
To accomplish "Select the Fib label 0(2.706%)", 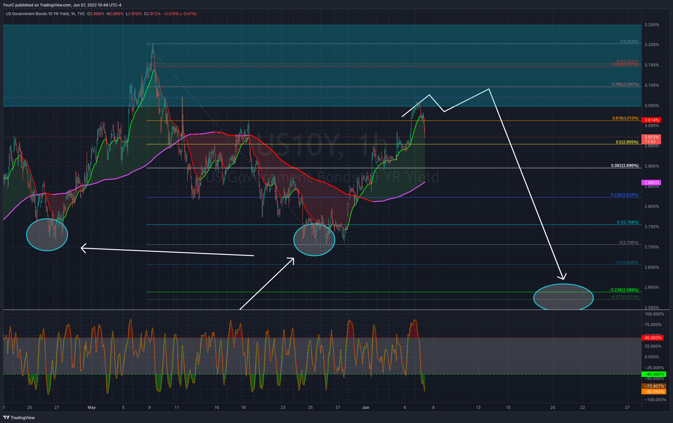I will coord(629,243).
